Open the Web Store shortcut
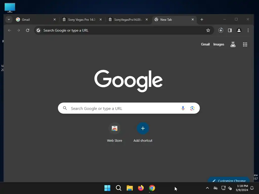Viewport: 259px width, 194px height. coord(115,132)
